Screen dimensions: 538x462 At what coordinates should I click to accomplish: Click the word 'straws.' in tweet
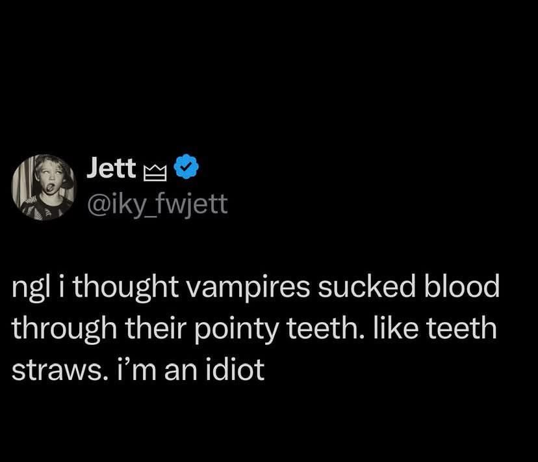click(58, 370)
